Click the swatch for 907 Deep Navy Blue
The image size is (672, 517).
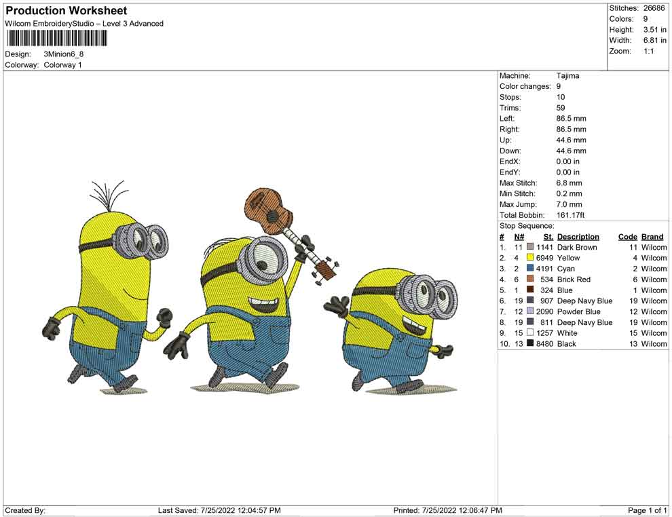click(530, 301)
